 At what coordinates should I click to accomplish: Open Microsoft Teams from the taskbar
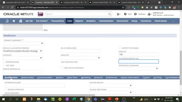click(96, 99)
